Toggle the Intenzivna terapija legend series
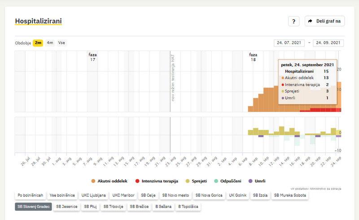Screen dimensions: 359x220 [157, 181]
